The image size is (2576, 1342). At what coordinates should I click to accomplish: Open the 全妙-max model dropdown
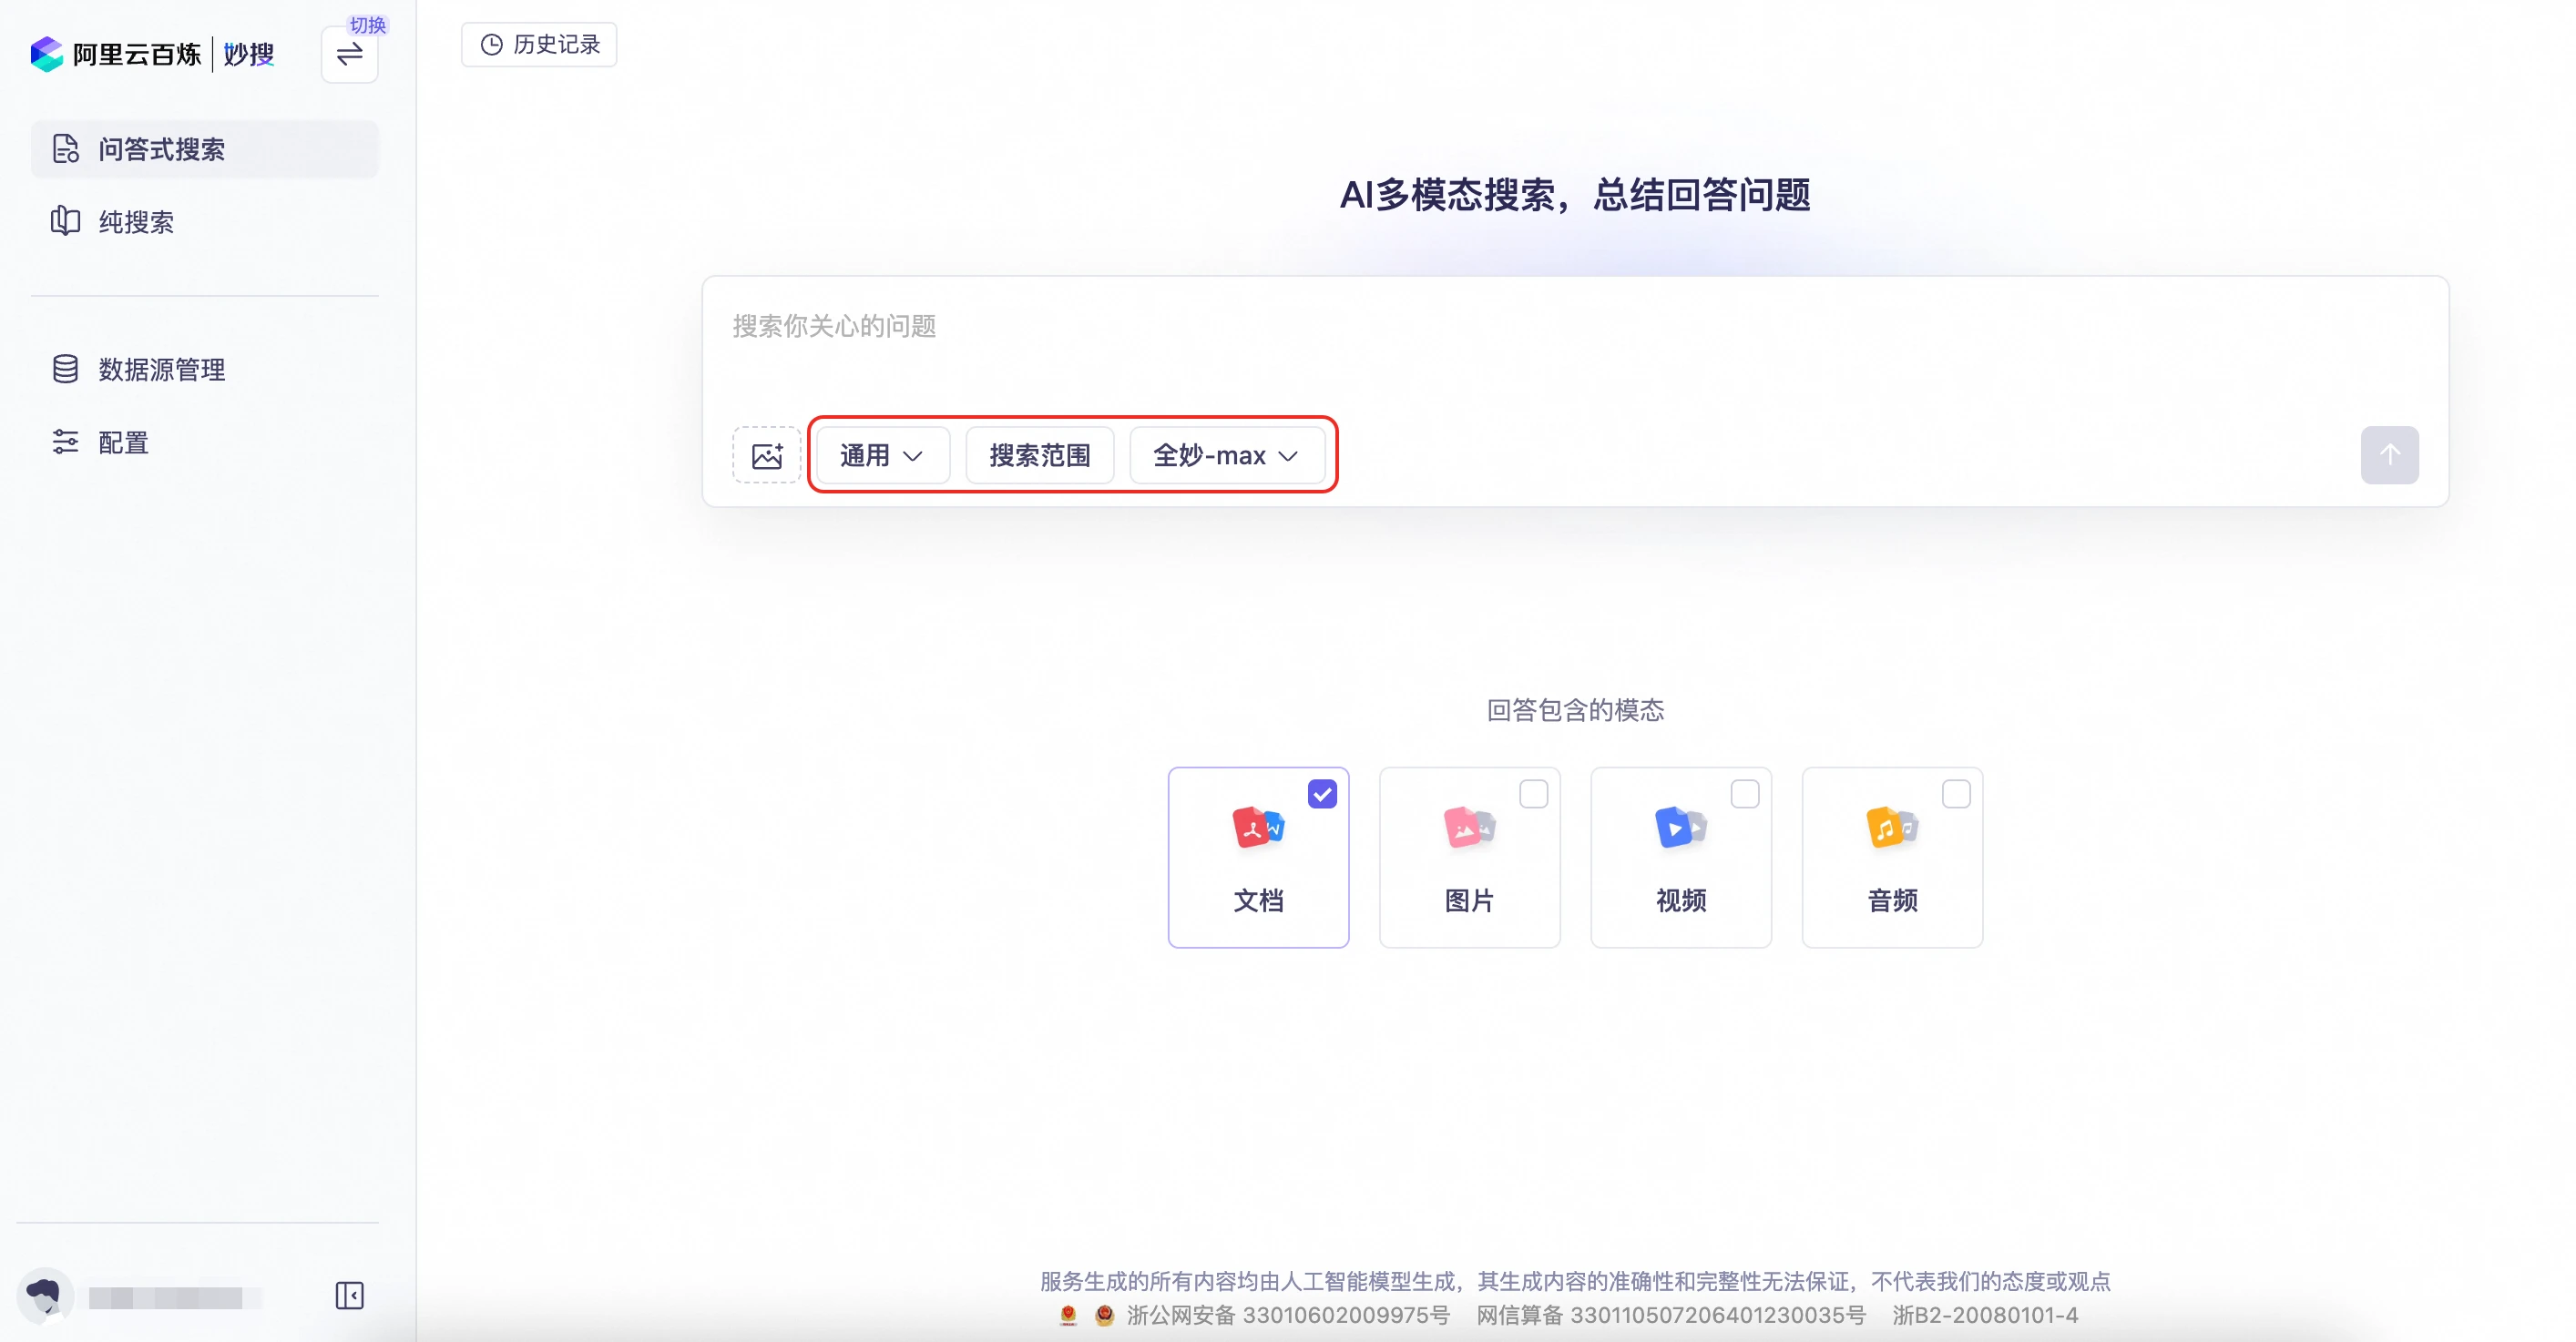(1226, 455)
